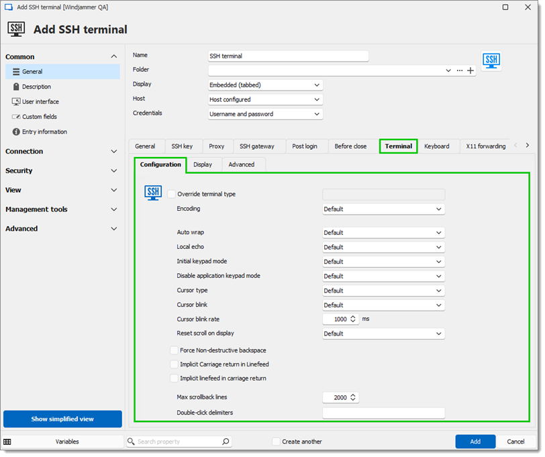This screenshot has height=457, width=545.
Task: Open User interface monitor icon item
Action: point(16,102)
